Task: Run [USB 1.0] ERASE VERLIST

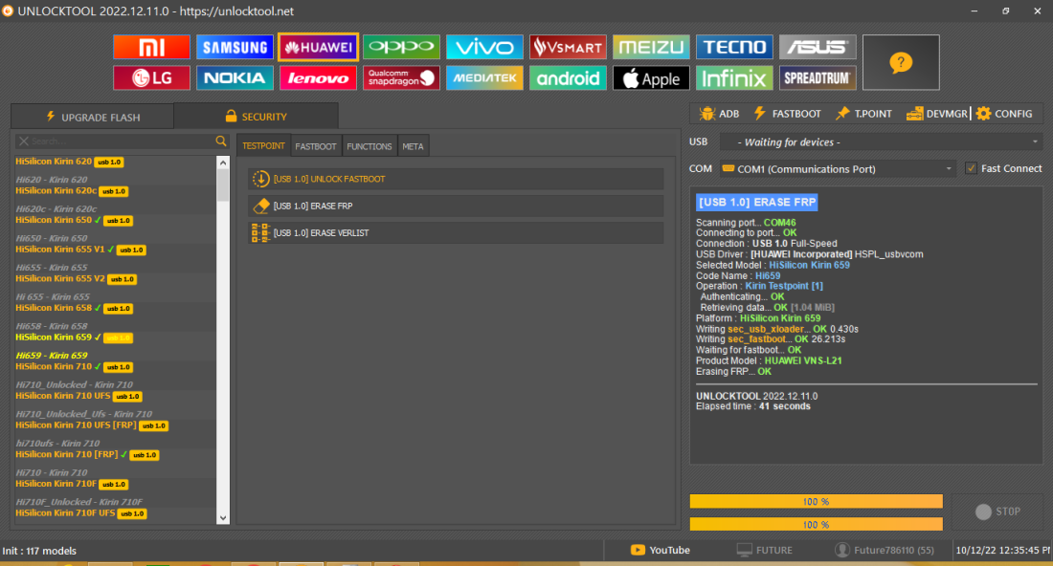Action: point(456,232)
